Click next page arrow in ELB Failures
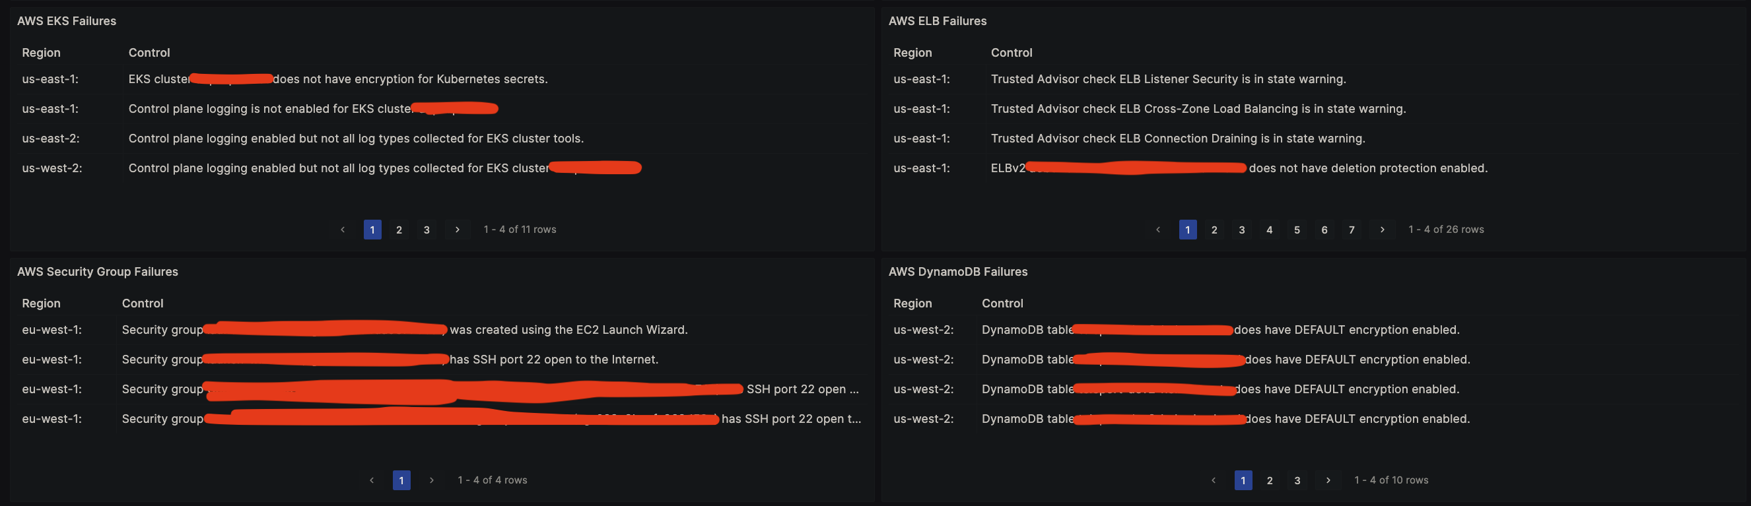This screenshot has height=506, width=1751. [x=1382, y=230]
